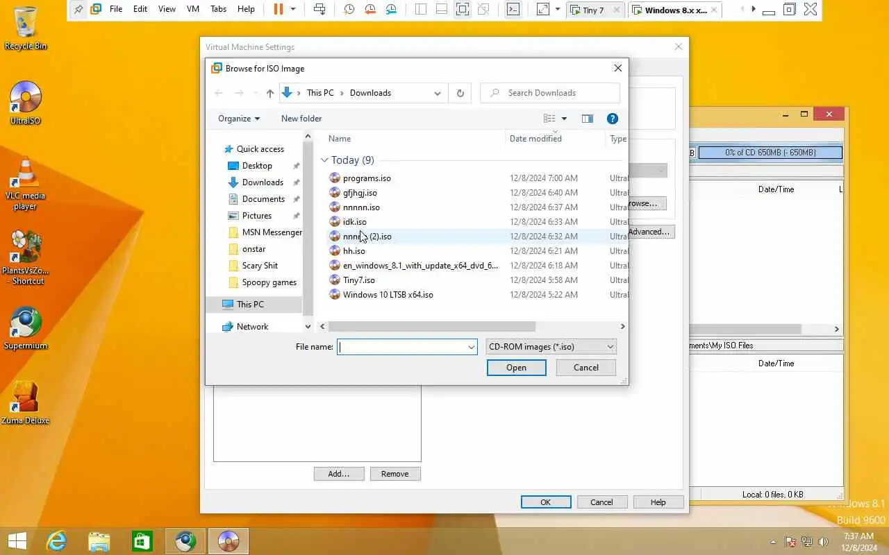Toggle the preview pane icon
889x555 pixels.
(x=588, y=119)
